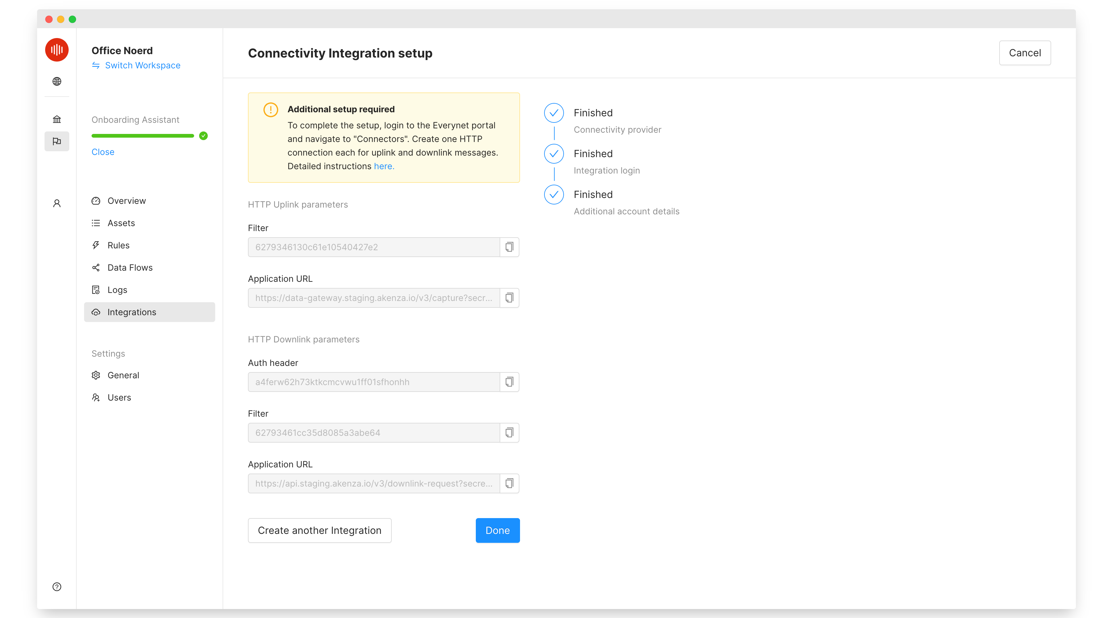Open the help question mark icon

(57, 586)
